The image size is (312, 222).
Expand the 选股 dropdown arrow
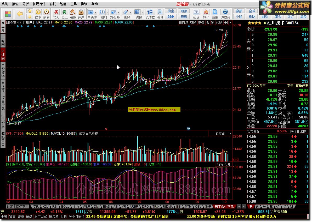coord(142,12)
